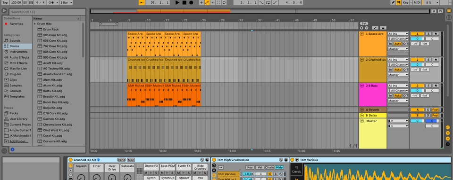The image size is (453, 180).
Task: Toggle the Session Record circle icon
Action: (x=224, y=3)
